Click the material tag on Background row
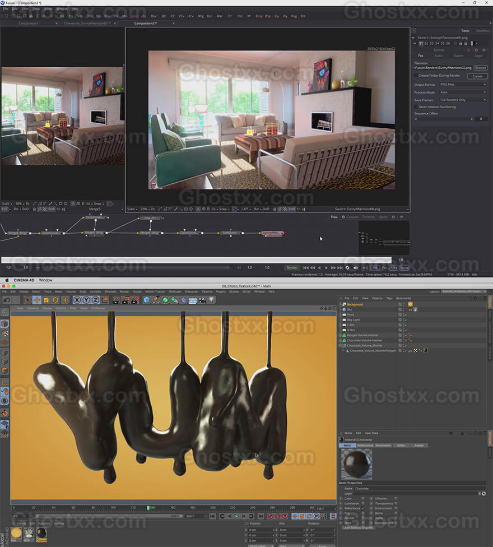The height and width of the screenshot is (547, 493). [411, 304]
